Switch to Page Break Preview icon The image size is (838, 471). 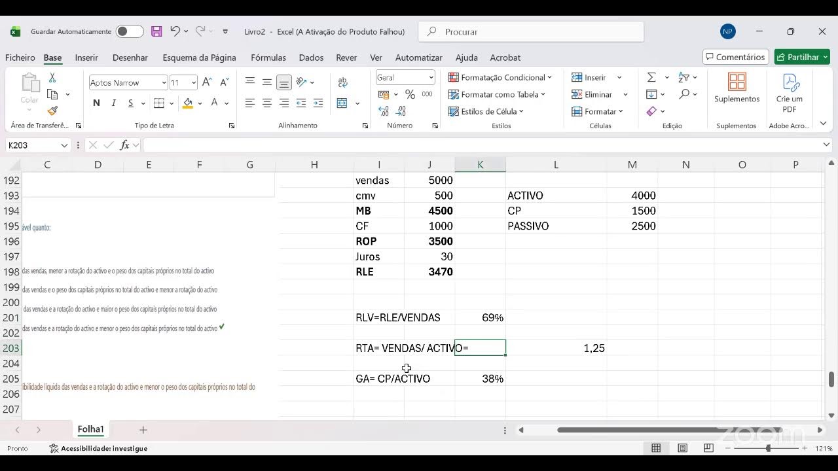(x=708, y=448)
